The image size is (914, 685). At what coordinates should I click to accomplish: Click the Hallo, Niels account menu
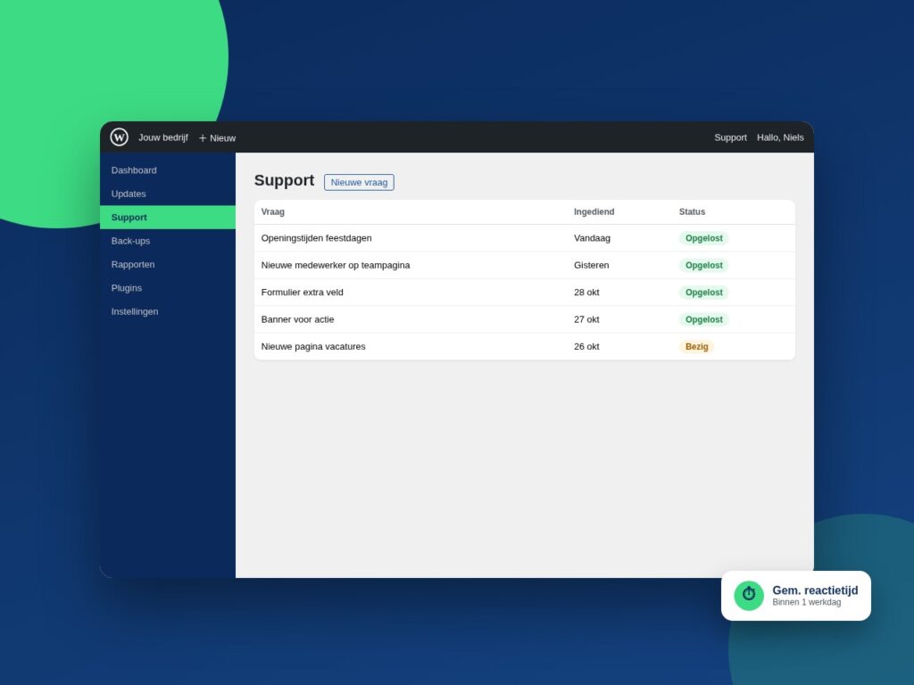coord(780,137)
